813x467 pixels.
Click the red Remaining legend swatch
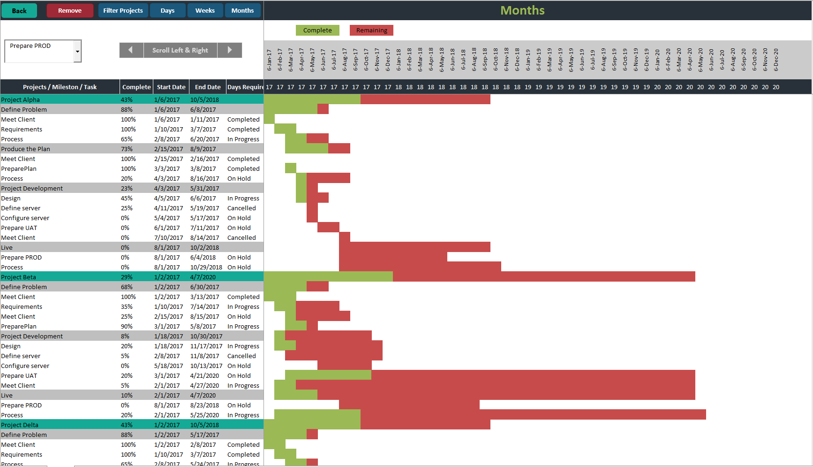pos(371,30)
